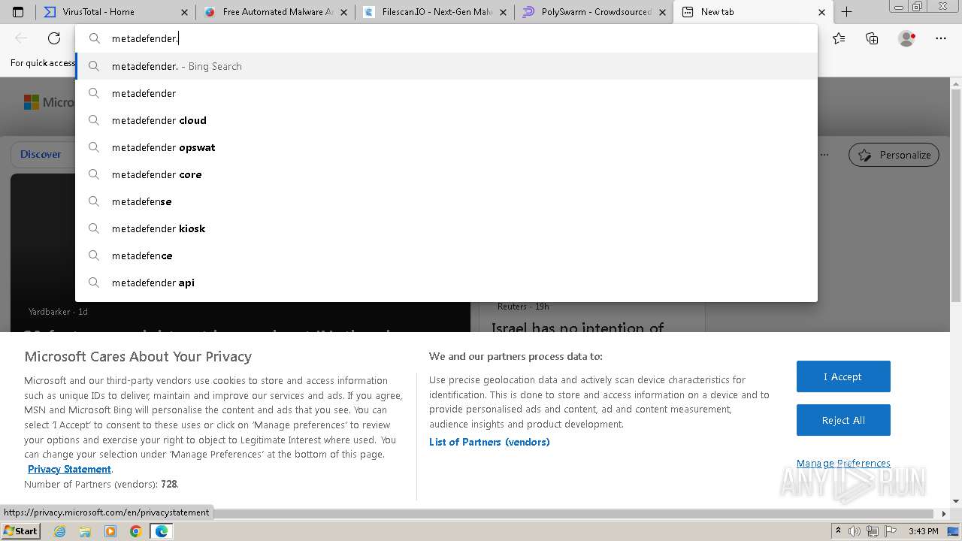Viewport: 962px width, 541px height.
Task: Pick the 'metadefense' suggestion
Action: click(x=446, y=201)
